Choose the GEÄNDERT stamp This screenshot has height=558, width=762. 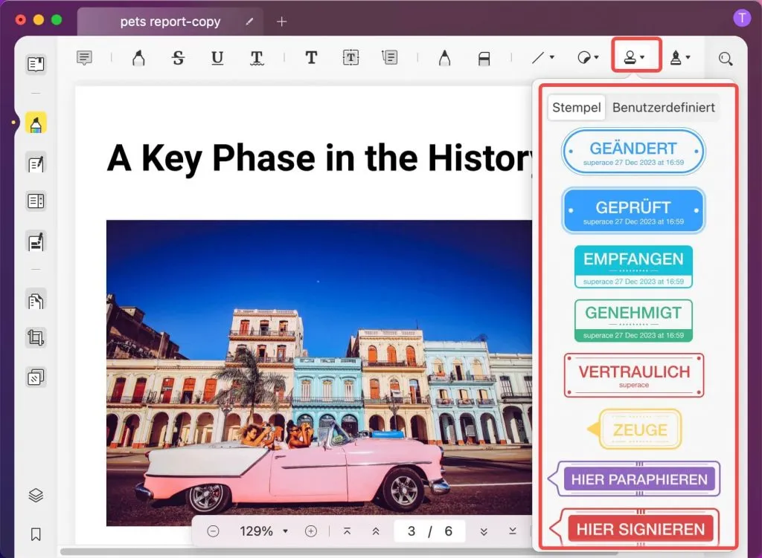[633, 152]
